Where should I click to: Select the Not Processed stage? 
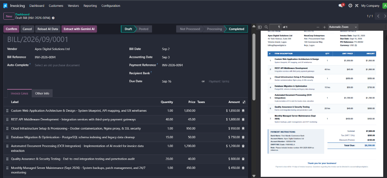pos(190,29)
